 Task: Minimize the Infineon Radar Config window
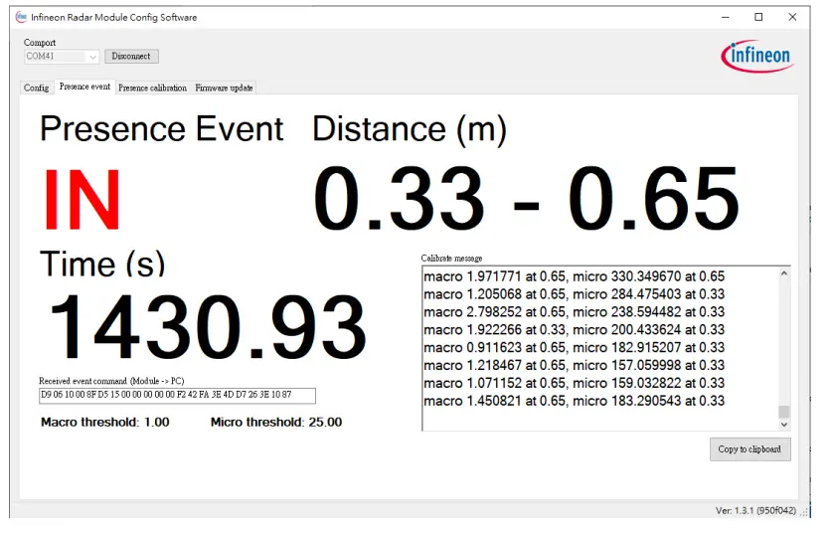(x=726, y=17)
